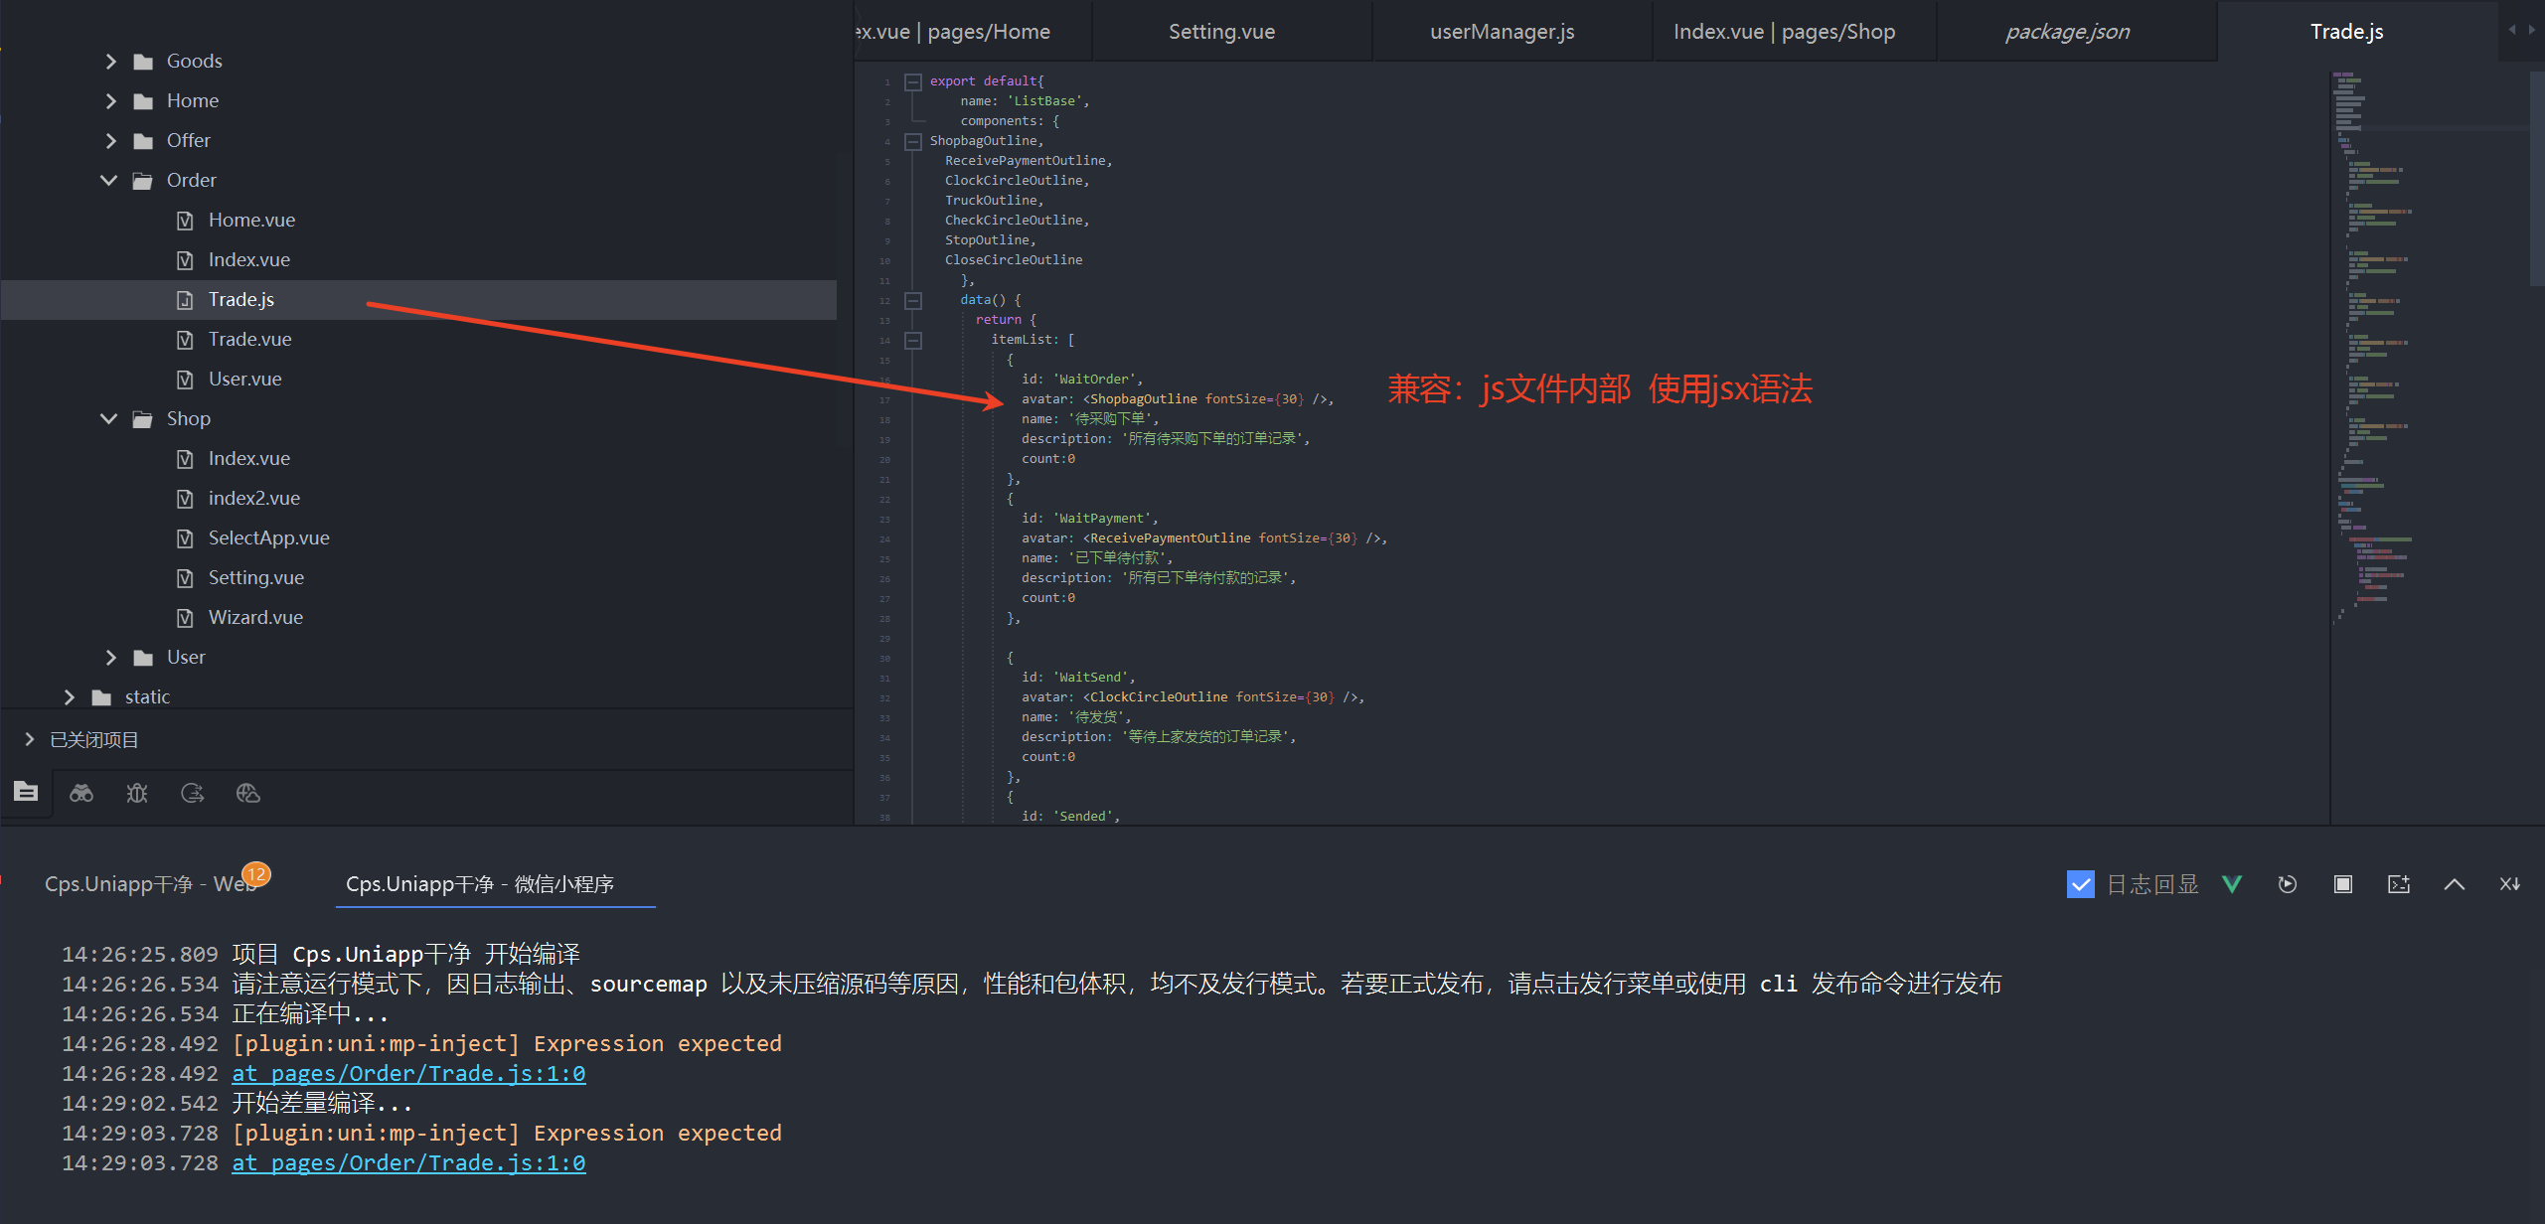Screen dimensions: 2545x1224
Task: Open Setting.vue in the Shop folder
Action: click(255, 578)
